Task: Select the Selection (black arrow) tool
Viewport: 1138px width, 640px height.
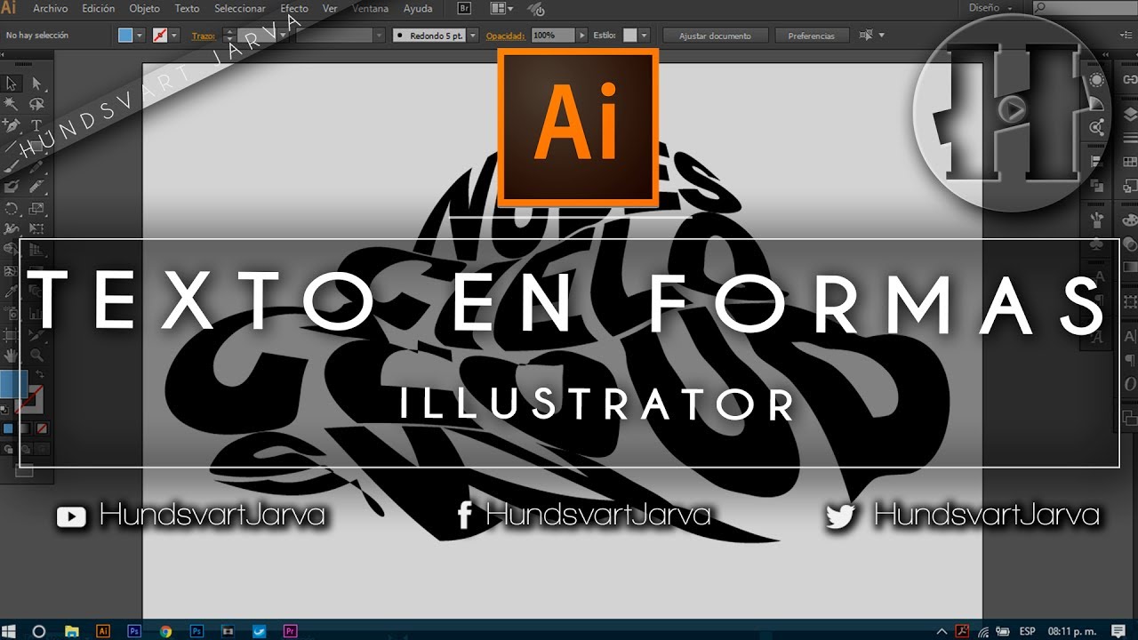Action: tap(12, 84)
